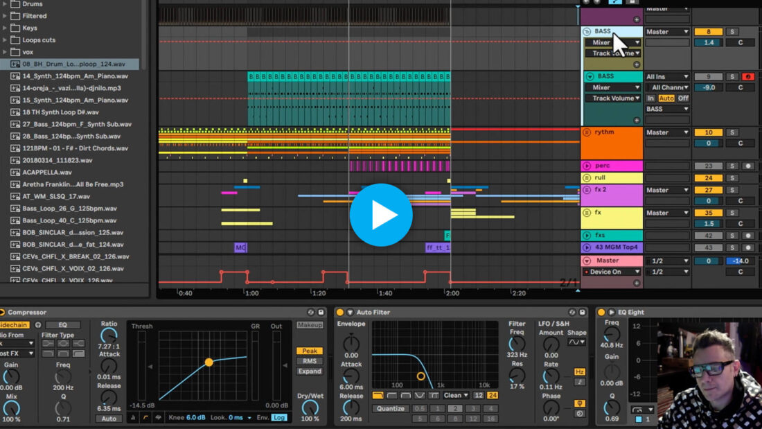The image size is (762, 429).
Task: Set BASS track monitor to In
Action: tap(650, 98)
